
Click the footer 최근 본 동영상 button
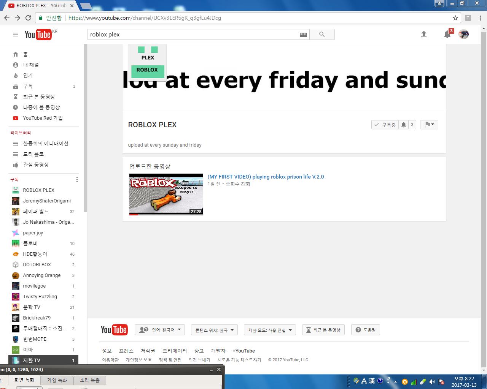[x=323, y=330]
